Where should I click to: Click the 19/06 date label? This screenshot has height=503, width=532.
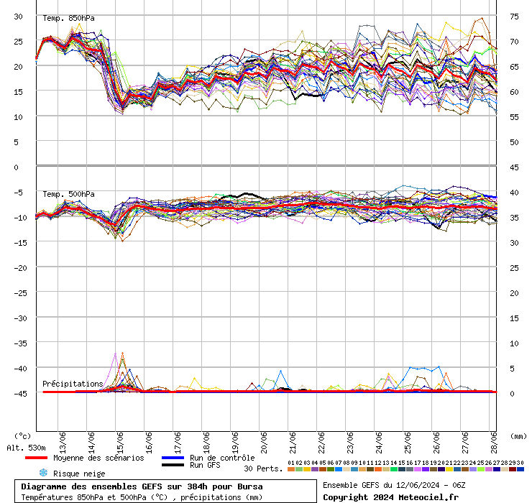pyautogui.click(x=235, y=443)
